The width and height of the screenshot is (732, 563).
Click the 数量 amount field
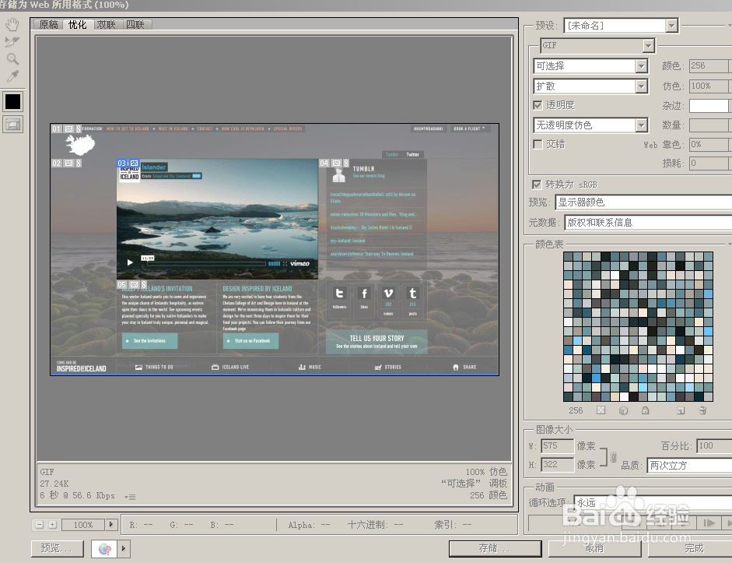coord(709,125)
